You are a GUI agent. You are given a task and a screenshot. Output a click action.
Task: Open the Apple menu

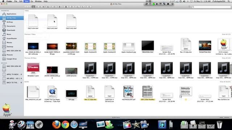(3, 1)
